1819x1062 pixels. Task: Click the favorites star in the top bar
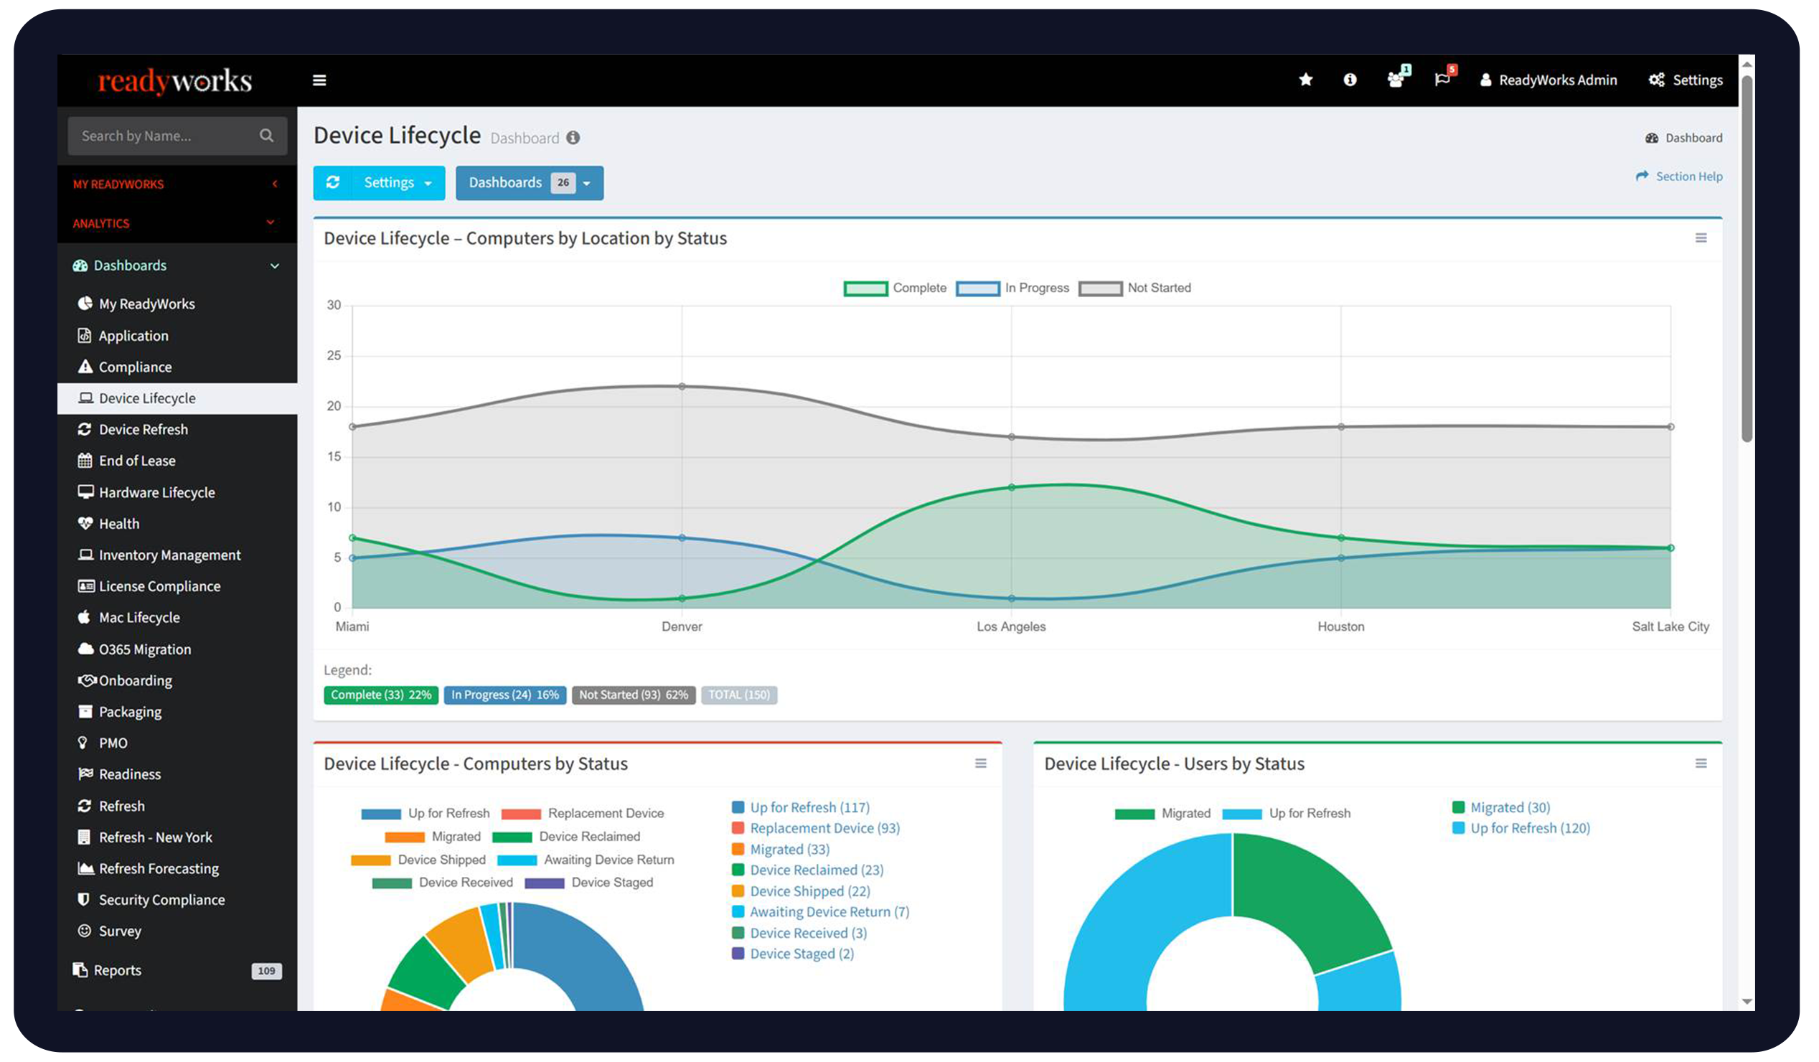tap(1306, 80)
